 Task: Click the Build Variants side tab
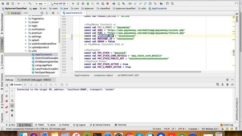point(2,81)
